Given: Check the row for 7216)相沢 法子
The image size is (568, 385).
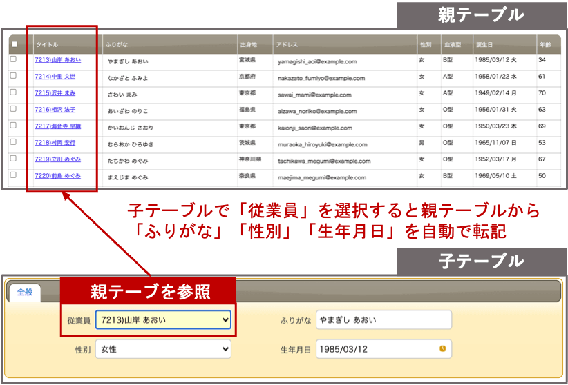Looking at the screenshot, I should tap(13, 108).
